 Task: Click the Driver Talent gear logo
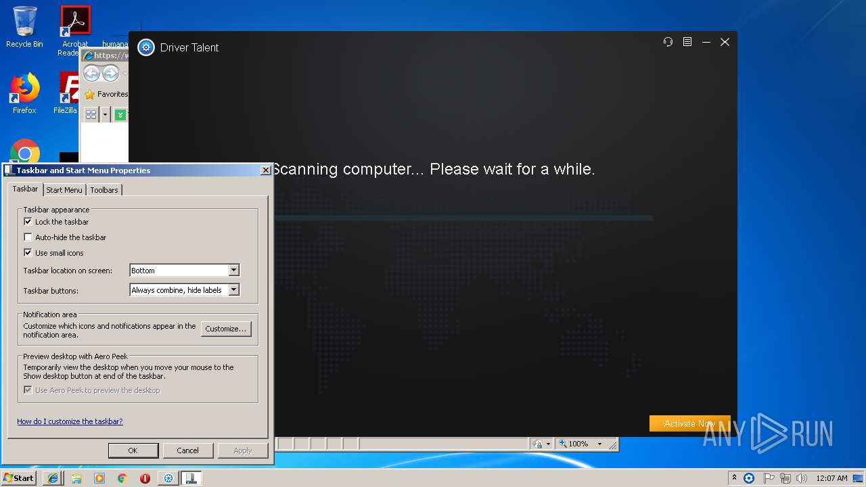pyautogui.click(x=146, y=47)
